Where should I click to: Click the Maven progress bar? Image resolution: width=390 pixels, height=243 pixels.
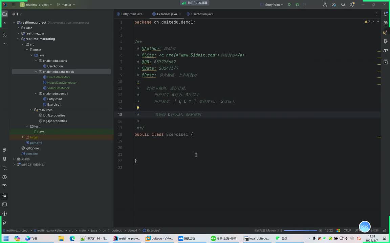pyautogui.click(x=301, y=231)
